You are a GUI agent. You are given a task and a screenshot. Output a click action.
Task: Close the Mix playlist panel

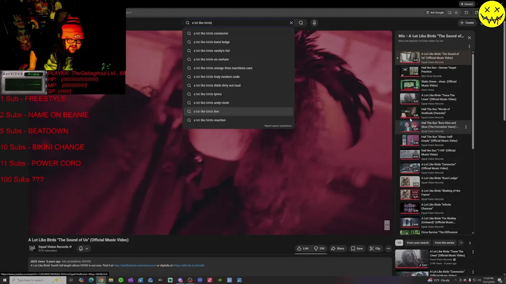coord(469,38)
